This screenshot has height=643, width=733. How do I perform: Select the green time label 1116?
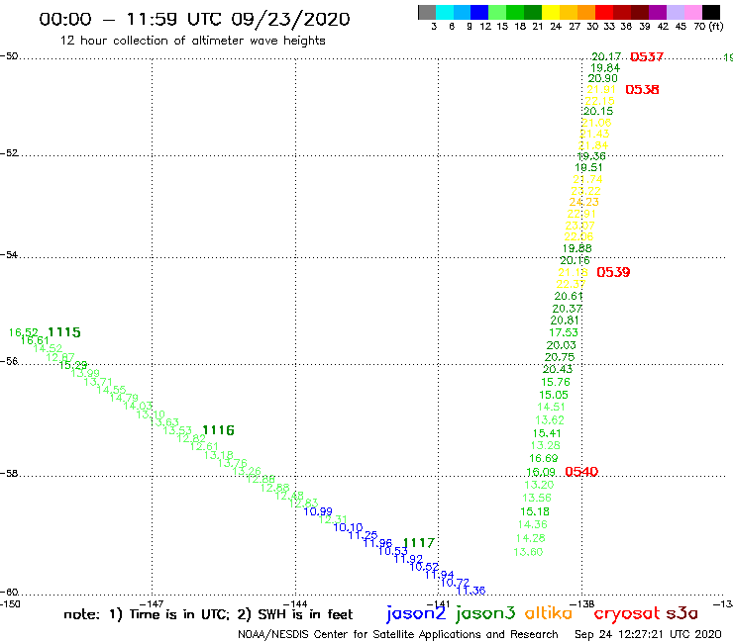pyautogui.click(x=218, y=430)
